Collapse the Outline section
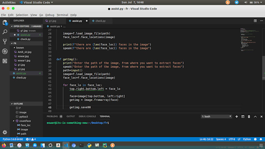This screenshot has height=149, width=265. click(12, 104)
